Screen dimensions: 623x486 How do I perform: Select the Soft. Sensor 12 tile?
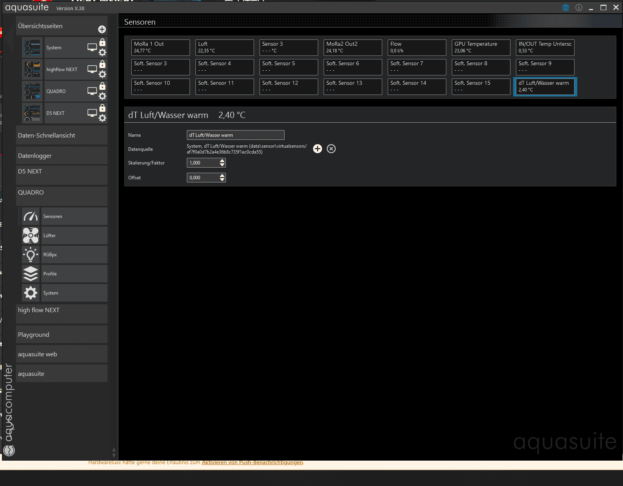click(x=289, y=86)
